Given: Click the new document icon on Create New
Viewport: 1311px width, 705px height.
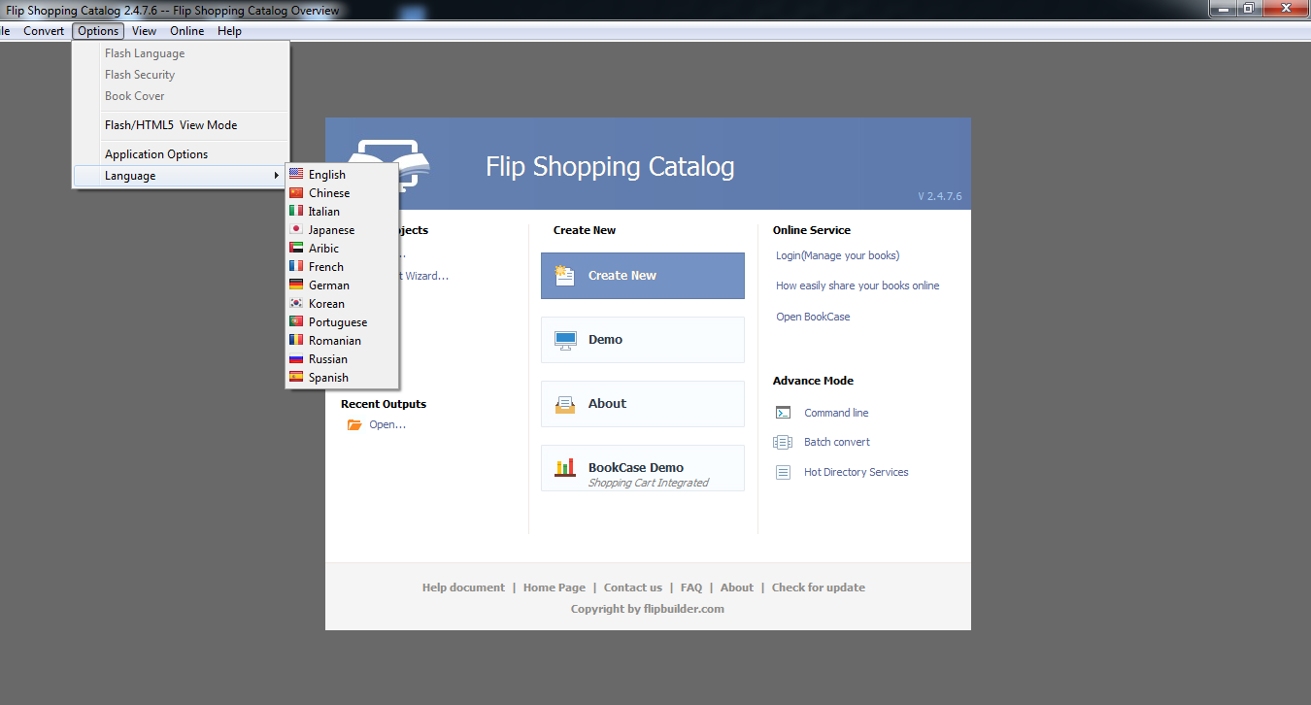Looking at the screenshot, I should [565, 276].
